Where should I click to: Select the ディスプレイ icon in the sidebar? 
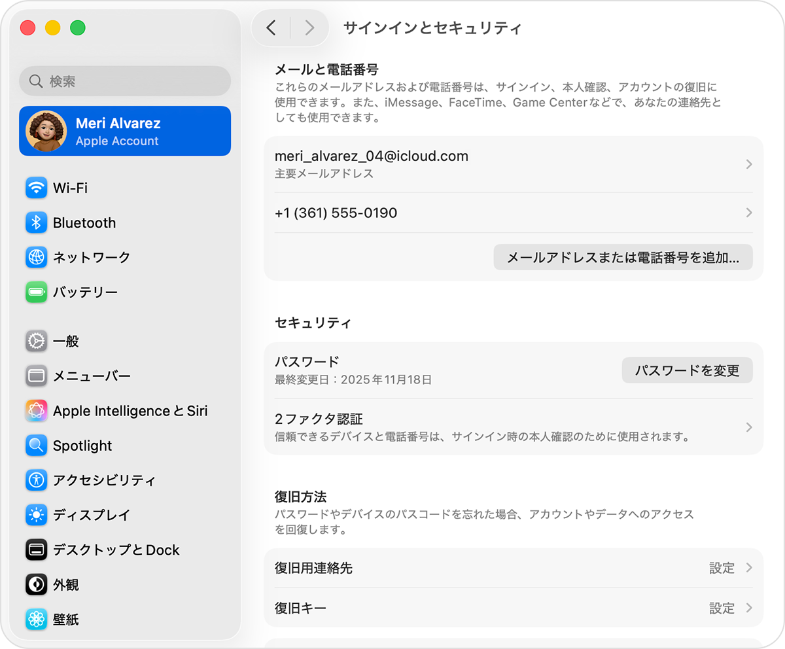pyautogui.click(x=36, y=515)
